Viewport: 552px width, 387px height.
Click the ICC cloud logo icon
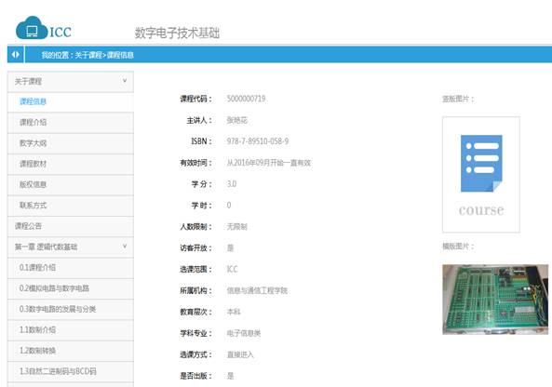point(32,28)
